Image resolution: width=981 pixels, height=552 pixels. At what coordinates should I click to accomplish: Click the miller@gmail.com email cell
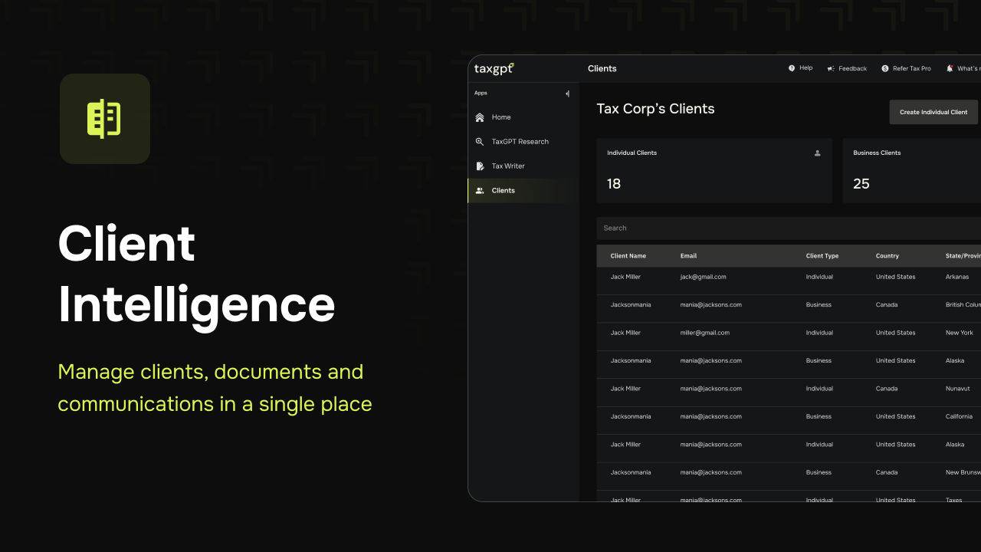(704, 333)
